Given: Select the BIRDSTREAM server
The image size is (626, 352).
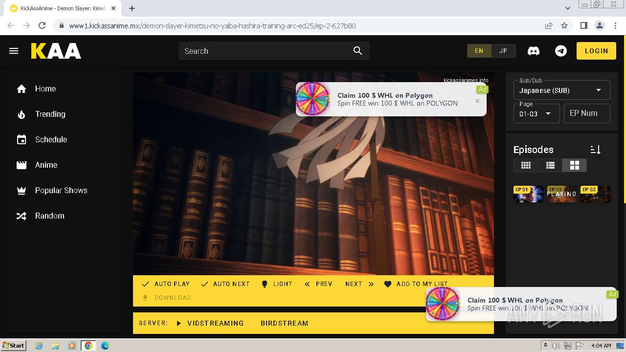Looking at the screenshot, I should click(x=284, y=323).
